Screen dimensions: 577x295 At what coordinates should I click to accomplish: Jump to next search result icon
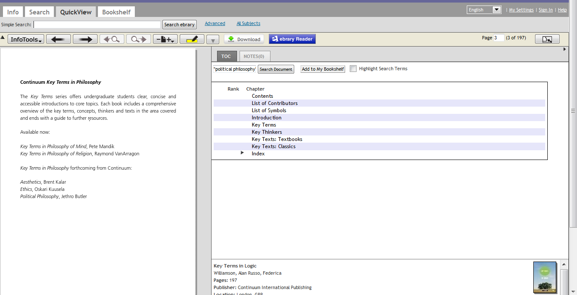(x=139, y=39)
